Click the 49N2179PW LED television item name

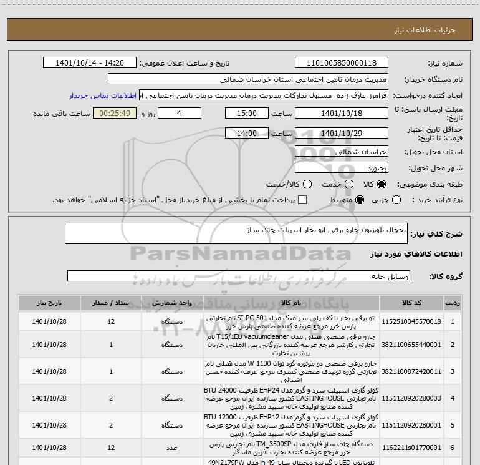click(x=291, y=462)
